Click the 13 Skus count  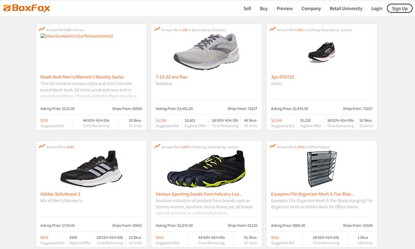(x=135, y=238)
